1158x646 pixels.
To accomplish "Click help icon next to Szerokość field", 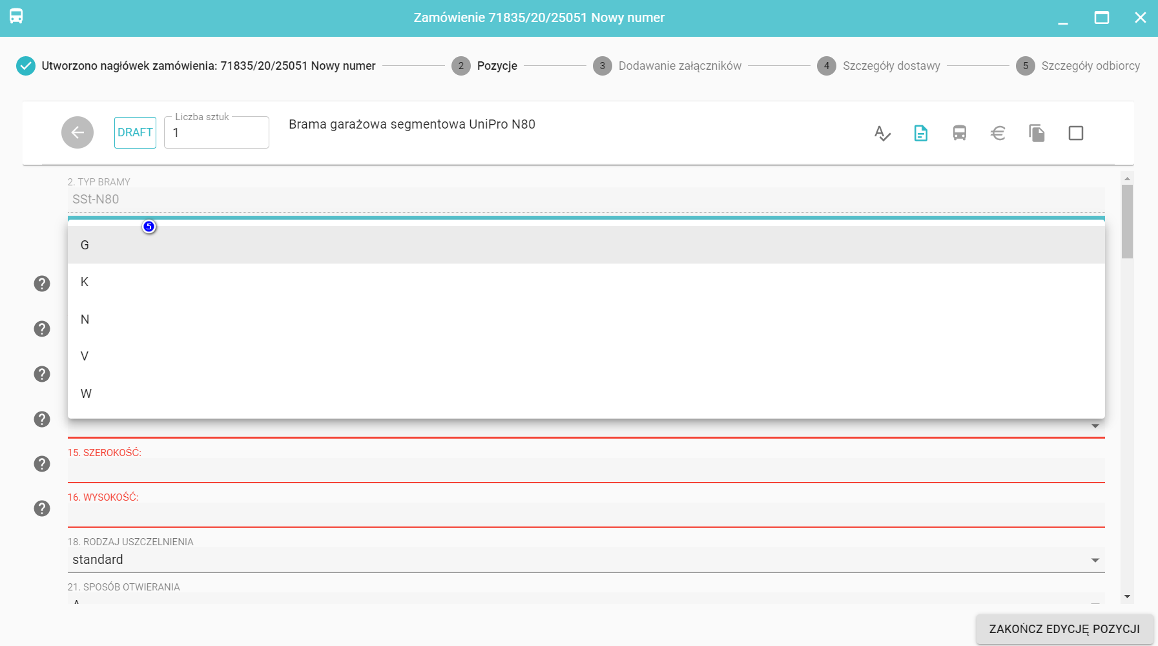I will (42, 464).
